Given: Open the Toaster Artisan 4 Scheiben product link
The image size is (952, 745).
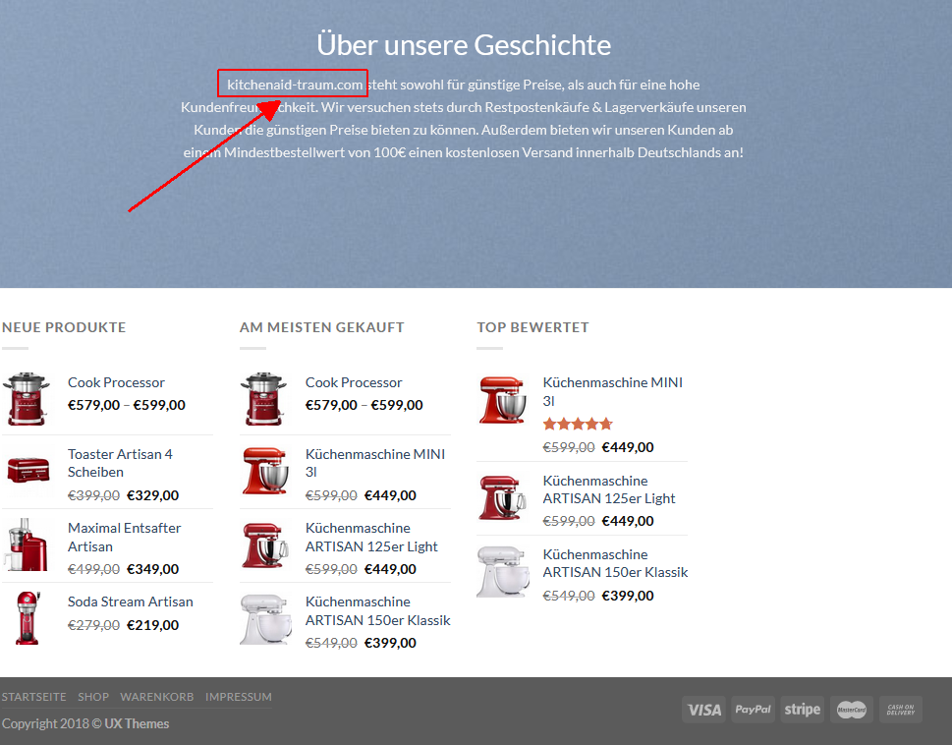Looking at the screenshot, I should 120,463.
